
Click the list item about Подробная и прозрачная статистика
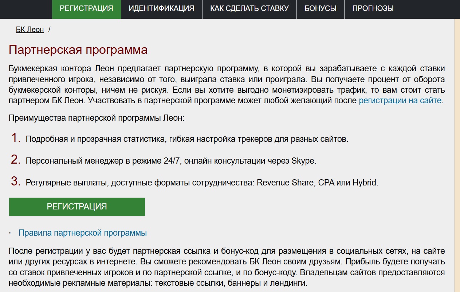(x=187, y=139)
